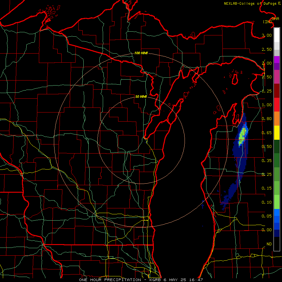The height and width of the screenshot is (282, 282).
Task: Pick the light green 0.10 legend band
Action: (x=277, y=202)
